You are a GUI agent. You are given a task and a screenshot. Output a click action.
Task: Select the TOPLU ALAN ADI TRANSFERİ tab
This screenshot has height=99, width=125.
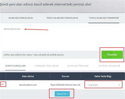click(104, 18)
